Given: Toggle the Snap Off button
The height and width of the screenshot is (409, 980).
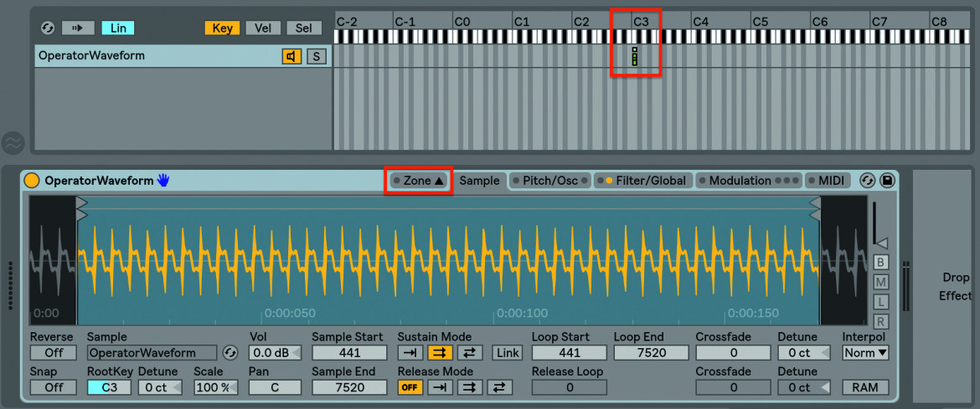Looking at the screenshot, I should (54, 387).
